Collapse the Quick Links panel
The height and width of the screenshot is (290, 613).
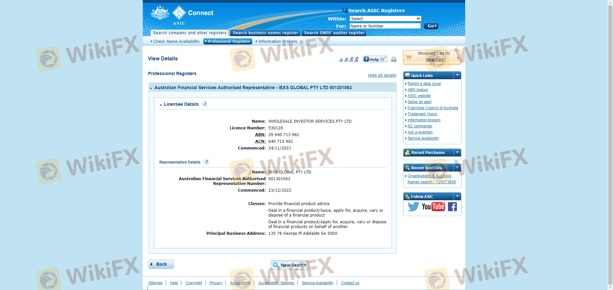coord(457,75)
